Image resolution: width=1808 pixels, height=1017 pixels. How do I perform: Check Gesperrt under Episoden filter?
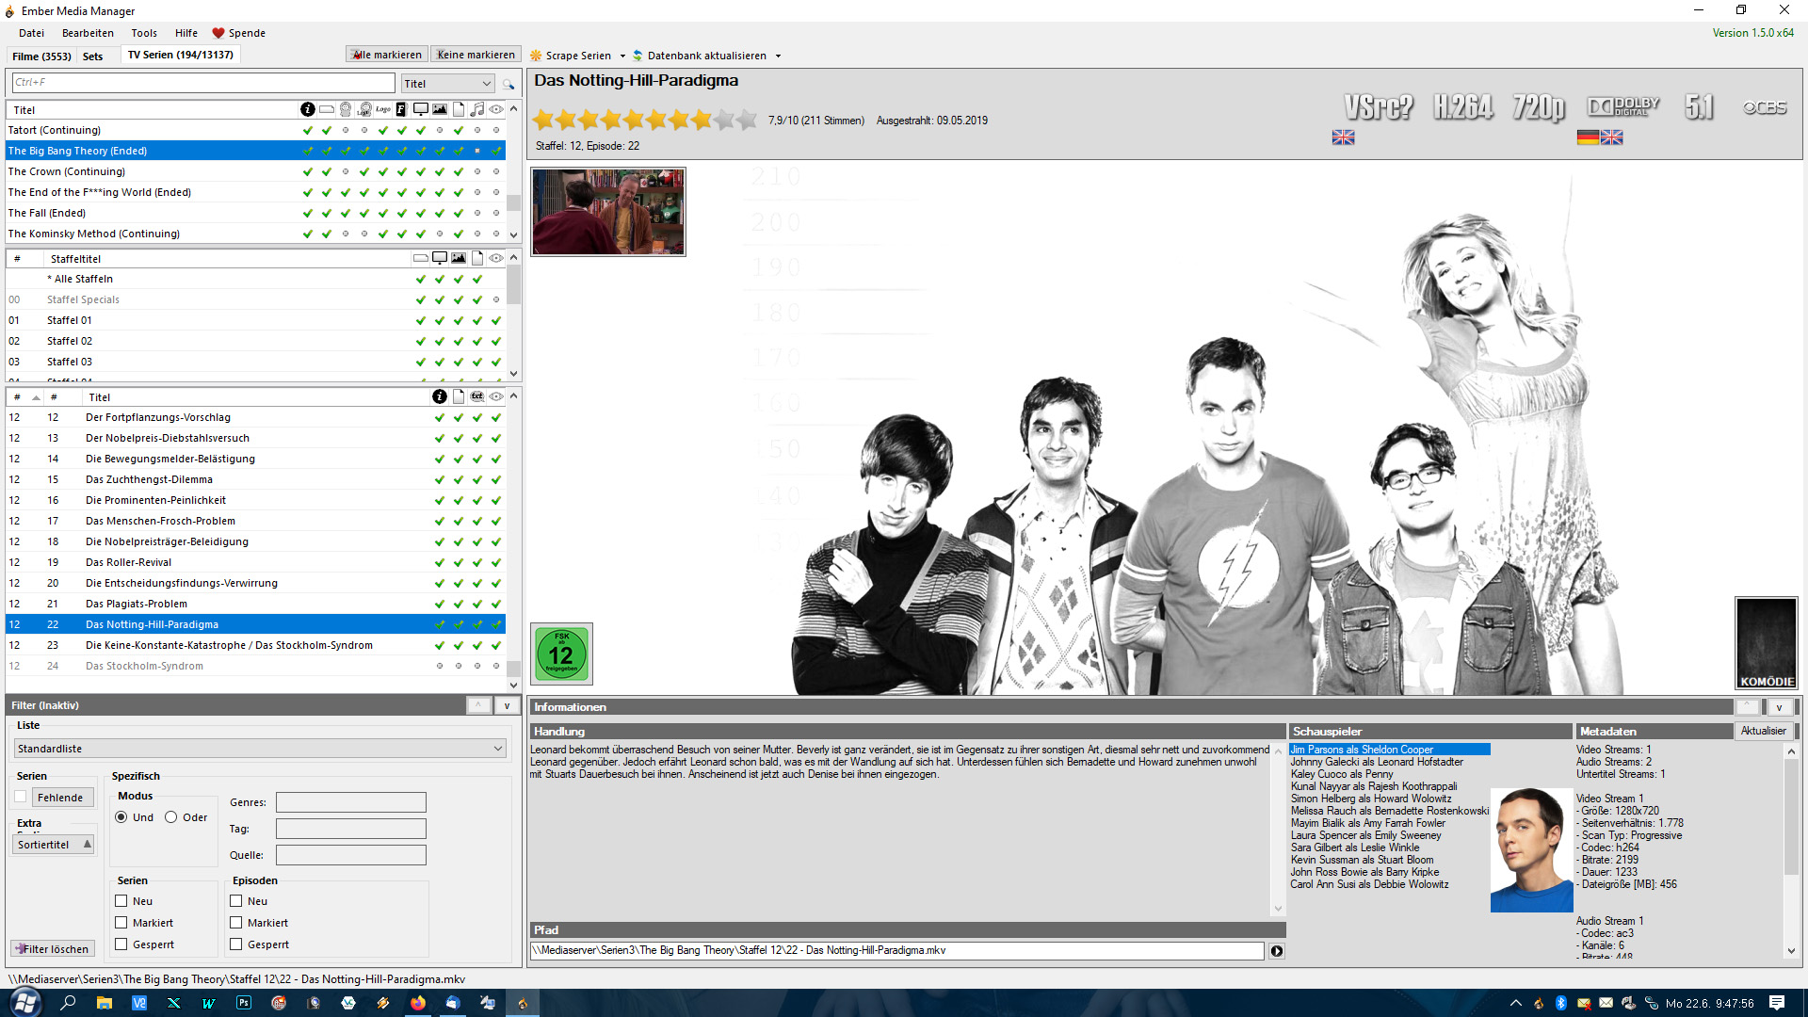(236, 944)
